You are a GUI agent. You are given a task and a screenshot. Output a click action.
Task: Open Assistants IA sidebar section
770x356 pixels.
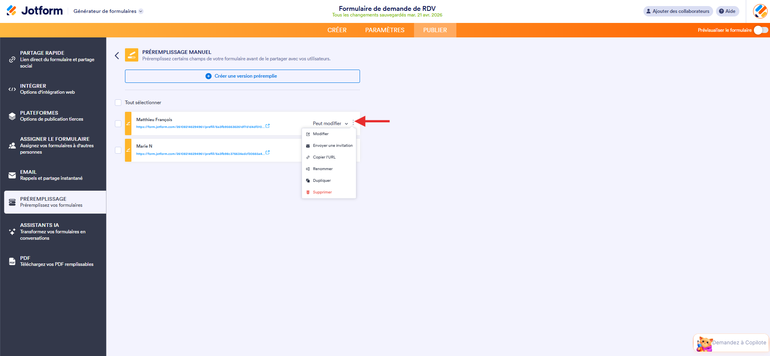point(55,232)
